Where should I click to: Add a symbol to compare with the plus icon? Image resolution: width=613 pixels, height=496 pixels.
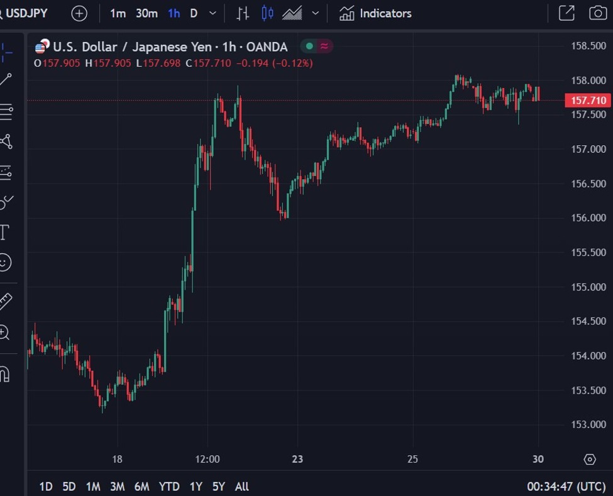[79, 14]
